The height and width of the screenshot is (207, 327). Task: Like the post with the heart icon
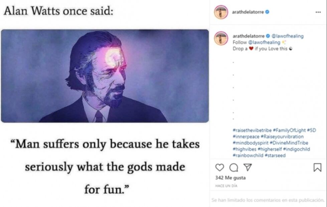[219, 167]
